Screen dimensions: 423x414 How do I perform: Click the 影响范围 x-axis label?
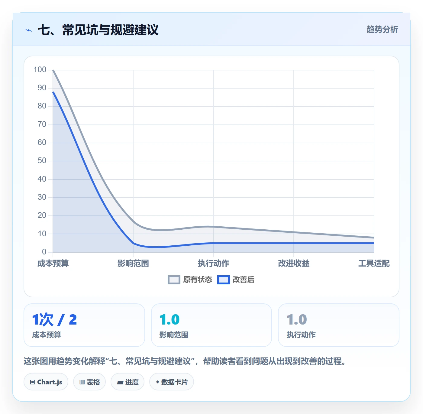pos(133,264)
